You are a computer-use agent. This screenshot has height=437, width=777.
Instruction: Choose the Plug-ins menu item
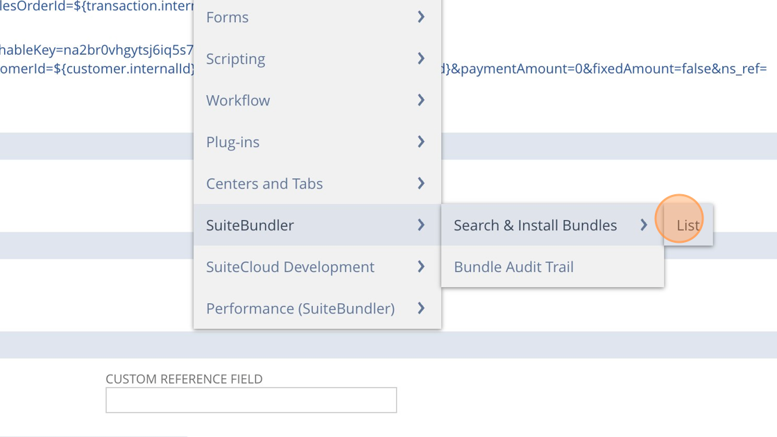pyautogui.click(x=317, y=142)
